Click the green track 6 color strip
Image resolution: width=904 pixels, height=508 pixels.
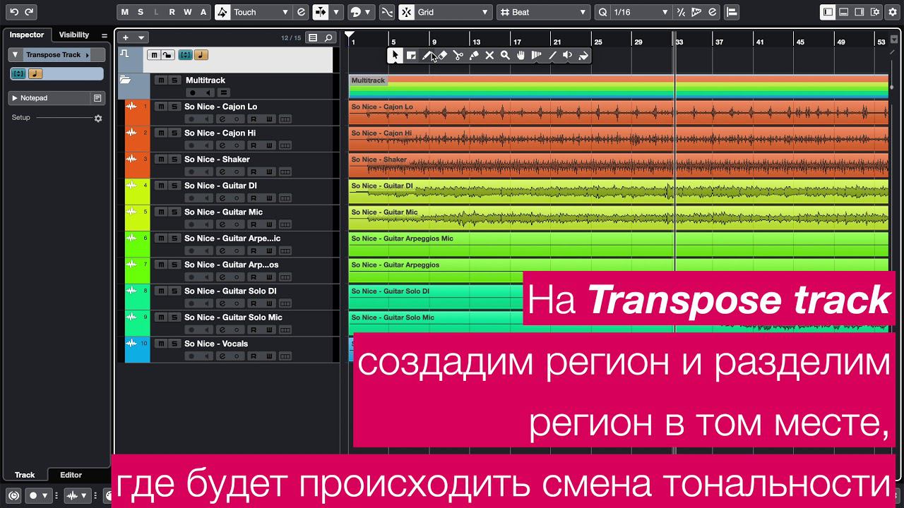[137, 245]
